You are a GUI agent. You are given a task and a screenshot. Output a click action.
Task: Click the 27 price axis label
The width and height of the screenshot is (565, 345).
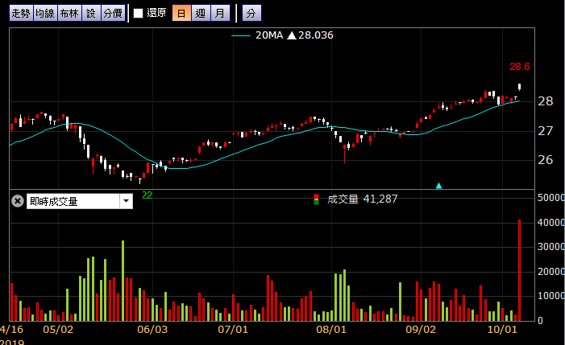pyautogui.click(x=546, y=131)
